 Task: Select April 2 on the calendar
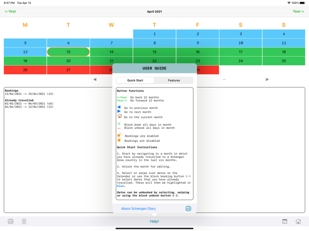click(198, 34)
